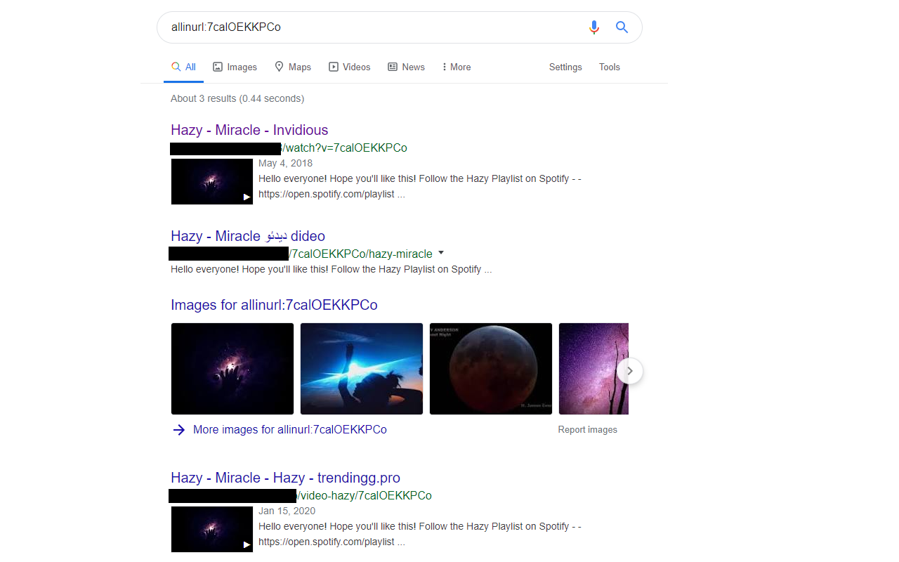The width and height of the screenshot is (899, 562).
Task: Click the /video-hazy/7calOEKKPCo URL text
Action: pos(365,496)
